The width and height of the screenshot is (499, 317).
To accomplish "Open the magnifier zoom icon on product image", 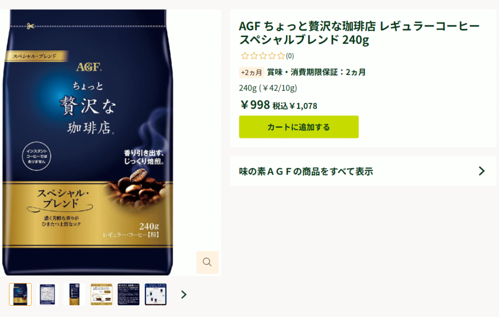I will [x=207, y=262].
